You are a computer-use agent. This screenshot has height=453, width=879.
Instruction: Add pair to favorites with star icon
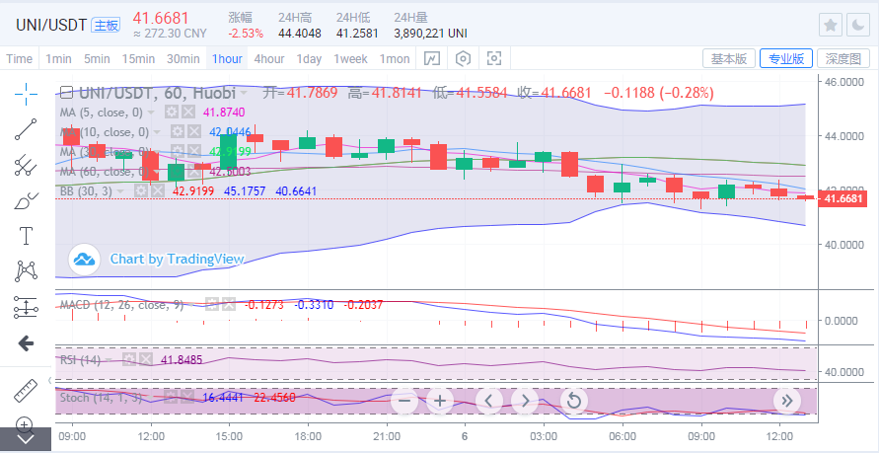point(831,26)
